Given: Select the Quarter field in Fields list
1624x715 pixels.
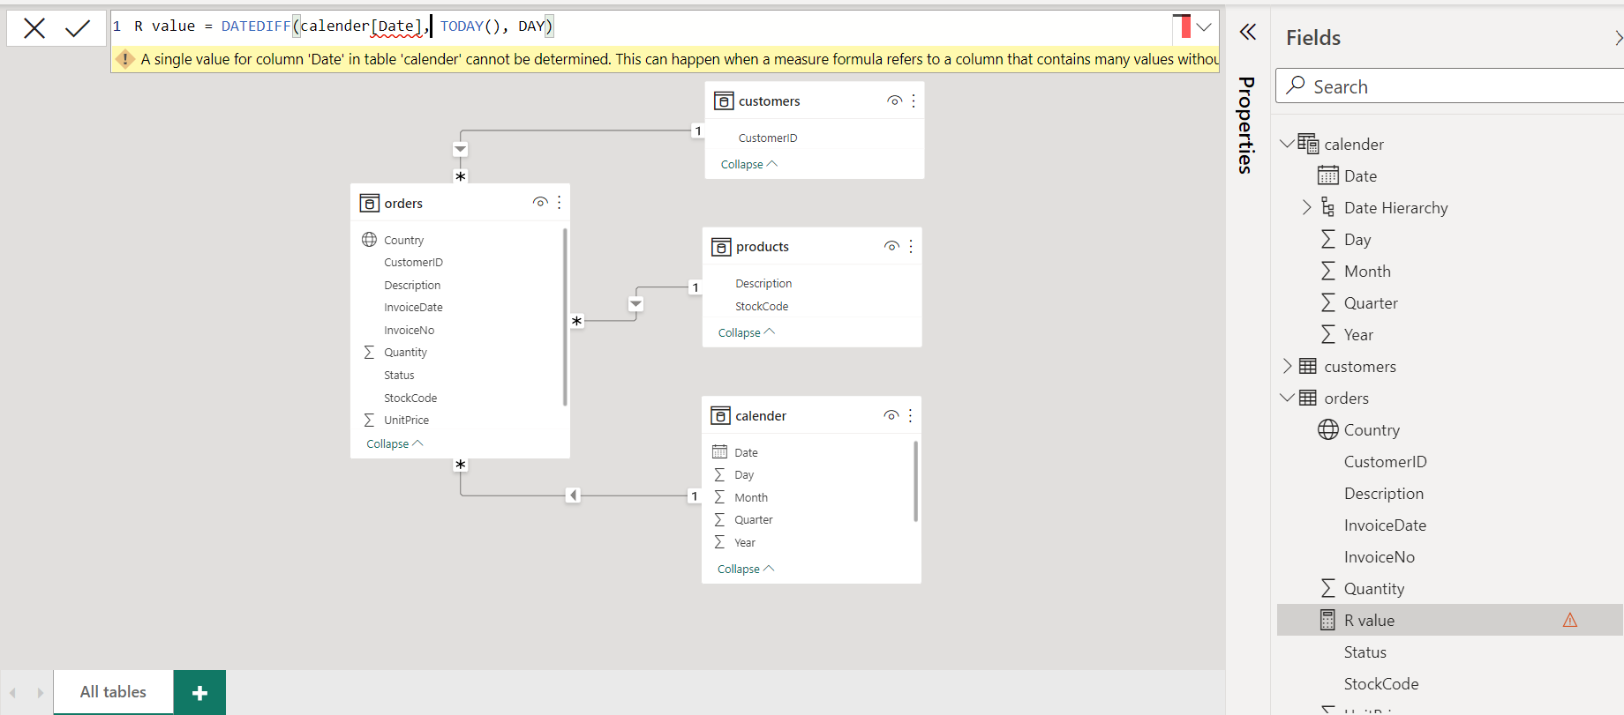Looking at the screenshot, I should (1371, 302).
